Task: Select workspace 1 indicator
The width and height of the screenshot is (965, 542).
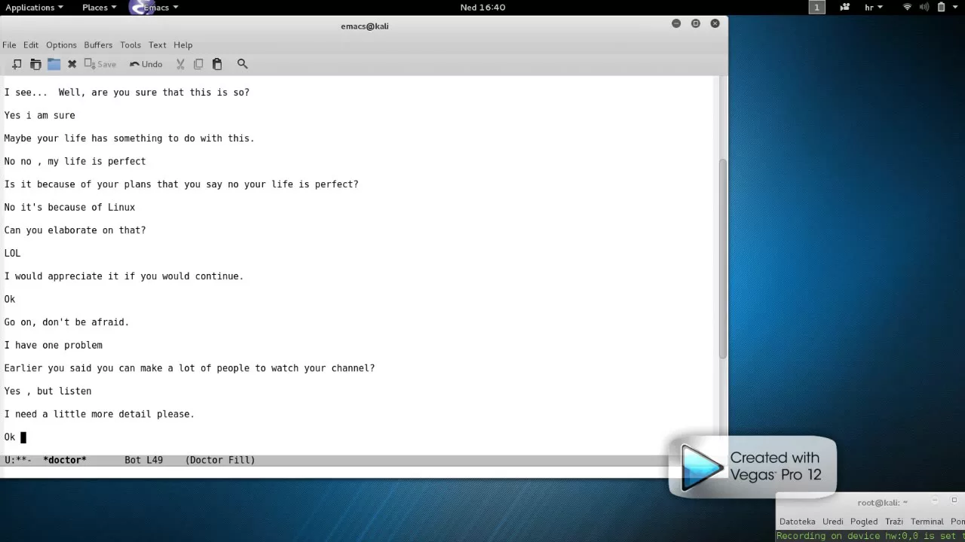Action: [816, 8]
